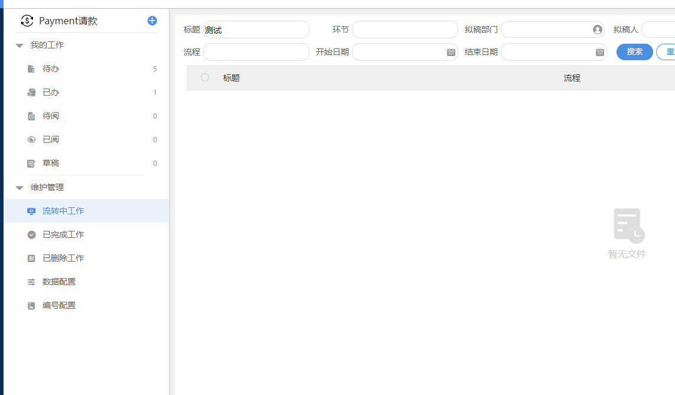The height and width of the screenshot is (395, 675).
Task: Open 数据配置 menu item
Action: [59, 282]
